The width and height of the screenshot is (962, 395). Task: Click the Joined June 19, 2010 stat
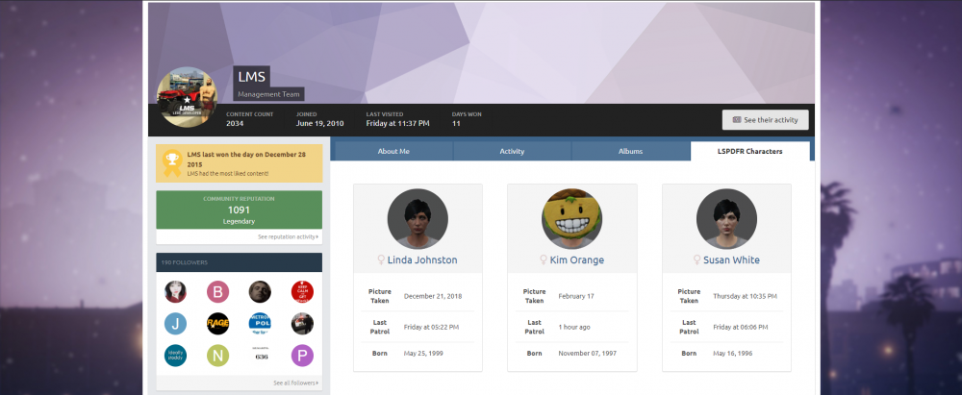319,119
